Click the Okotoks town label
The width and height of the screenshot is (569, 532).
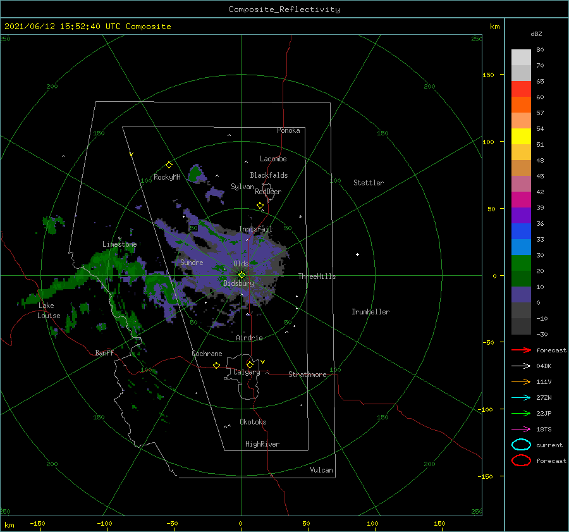pyautogui.click(x=253, y=422)
